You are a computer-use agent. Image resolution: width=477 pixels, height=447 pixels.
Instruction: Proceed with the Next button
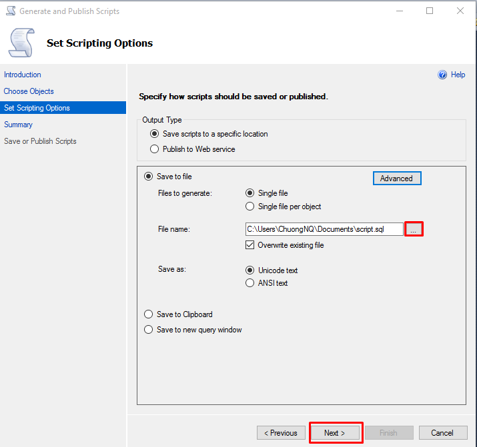[335, 433]
